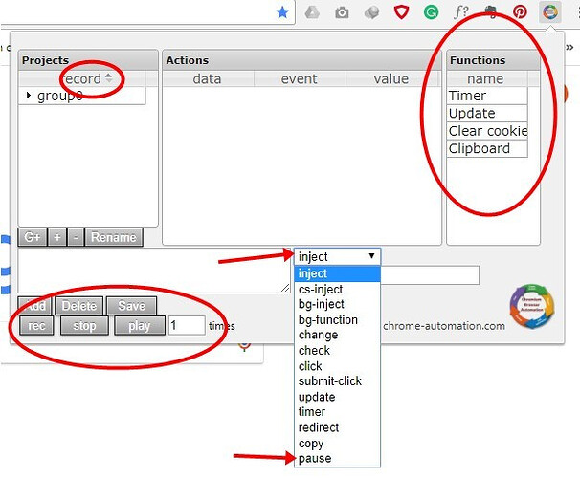This screenshot has width=580, height=478.
Task: Click the red shield extension icon
Action: [402, 12]
